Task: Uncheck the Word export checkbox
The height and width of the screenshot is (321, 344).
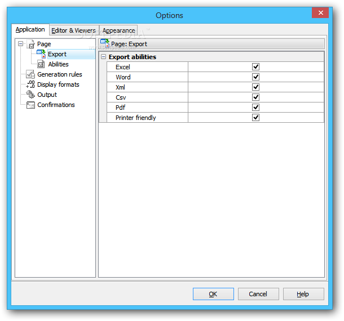Action: pyautogui.click(x=255, y=77)
